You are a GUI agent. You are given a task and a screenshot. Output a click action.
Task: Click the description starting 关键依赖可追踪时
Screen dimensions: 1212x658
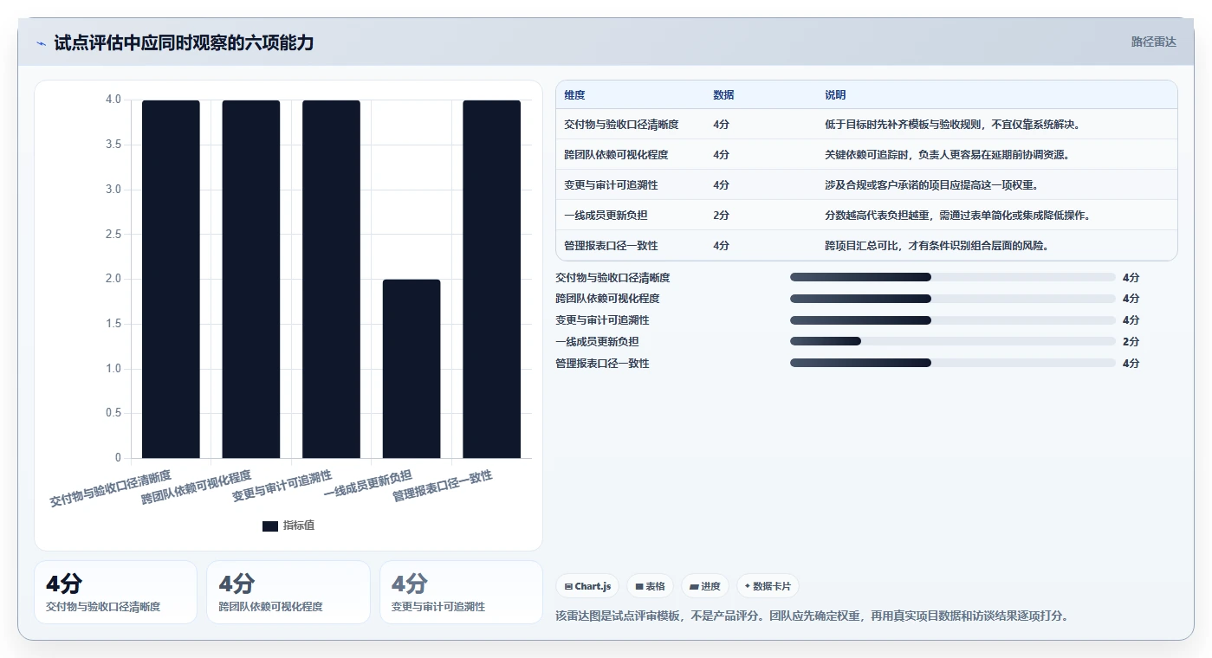point(947,155)
